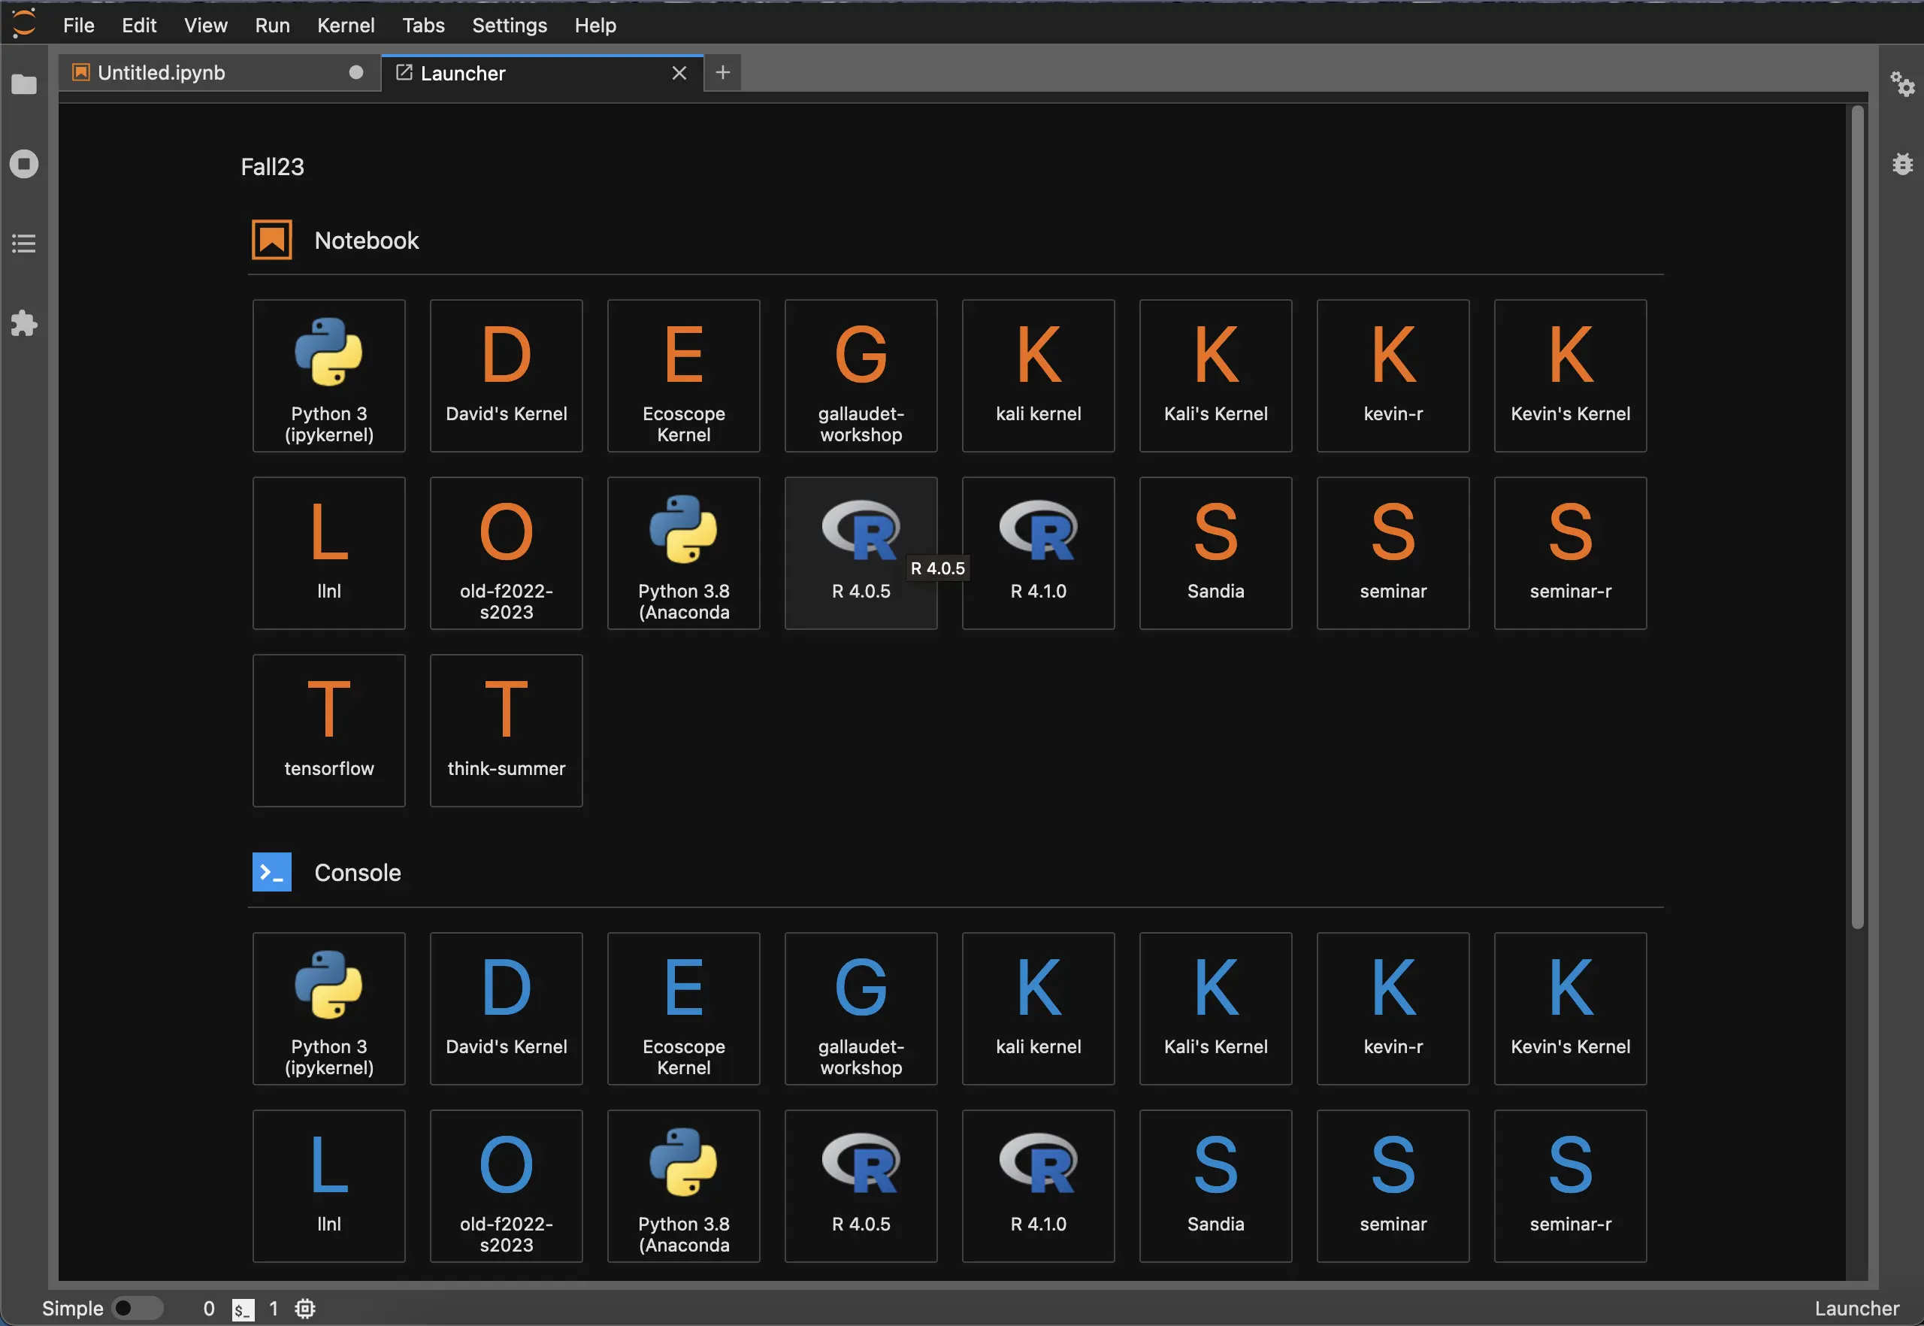This screenshot has width=1924, height=1326.
Task: Launch Kali's Kernel notebook tile
Action: tap(1215, 376)
